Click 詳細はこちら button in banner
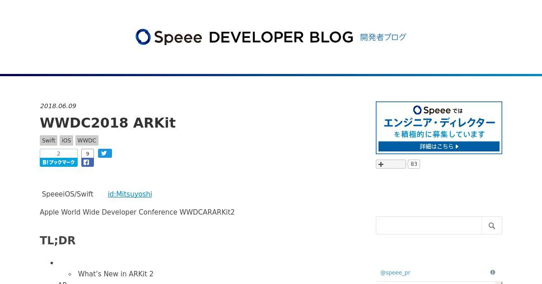Image resolution: width=542 pixels, height=284 pixels. (439, 147)
